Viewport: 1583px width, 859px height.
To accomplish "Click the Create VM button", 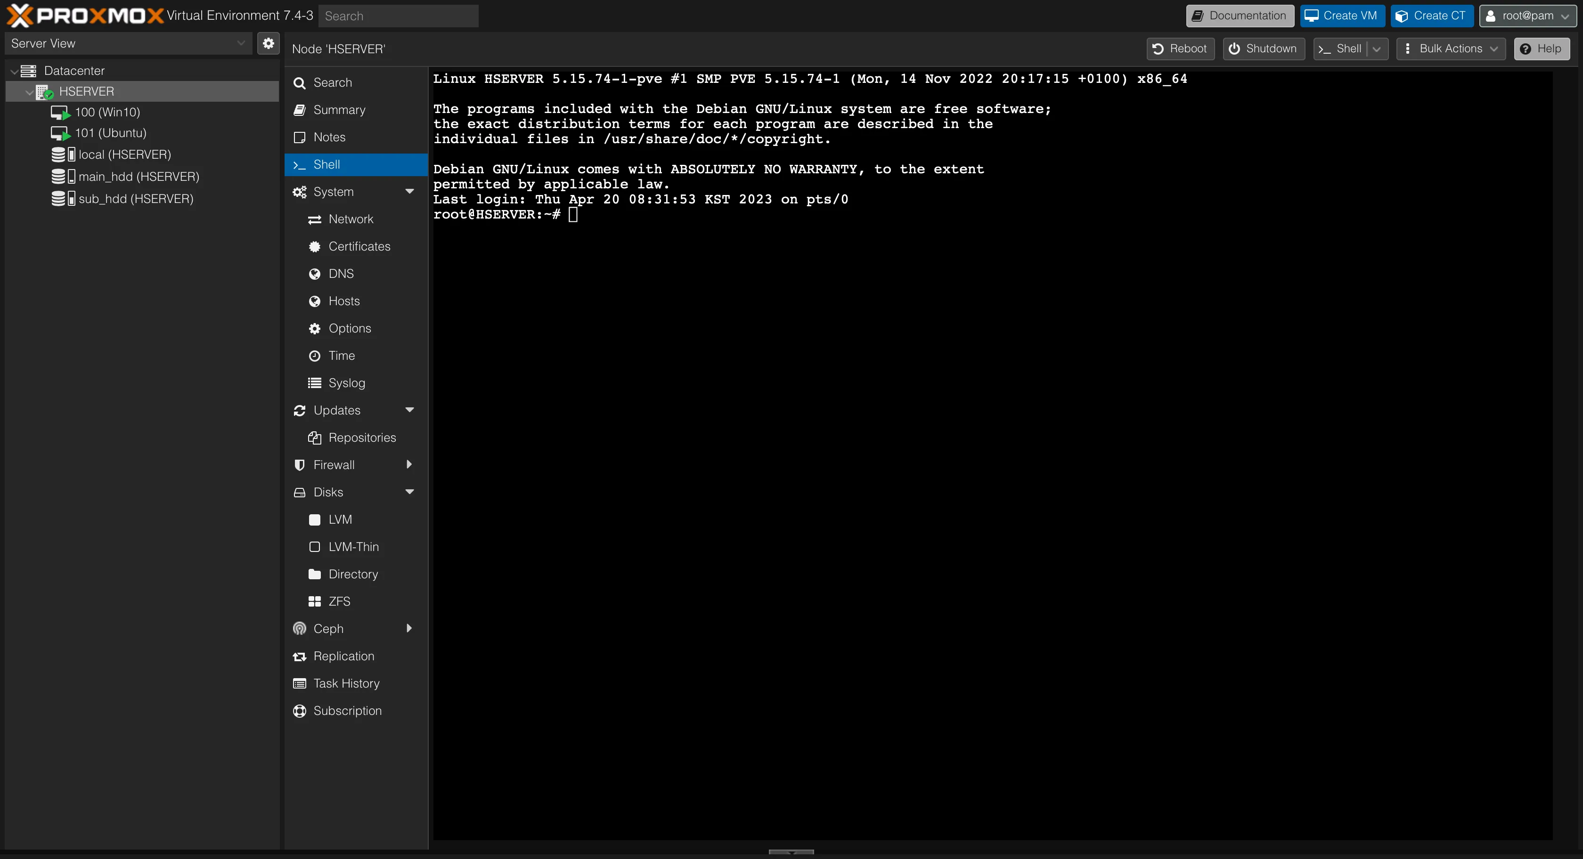I will point(1341,16).
